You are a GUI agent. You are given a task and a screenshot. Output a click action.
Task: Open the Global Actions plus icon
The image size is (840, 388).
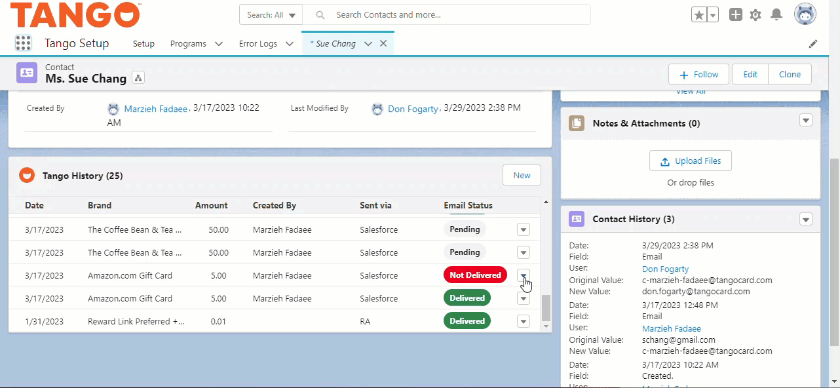click(736, 15)
